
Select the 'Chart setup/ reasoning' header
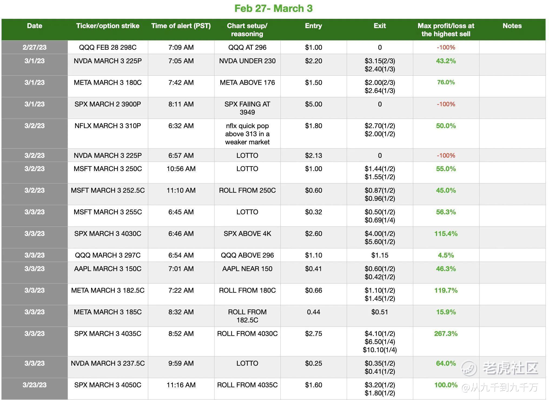[x=247, y=30]
